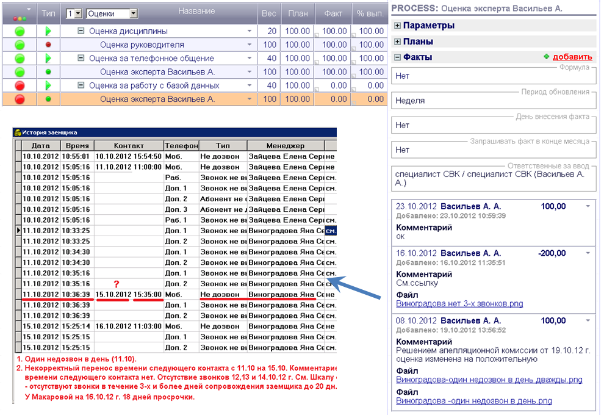The height and width of the screenshot is (415, 604).
Task: Collapse the Оценка за телефонное общение node
Action: pos(81,58)
